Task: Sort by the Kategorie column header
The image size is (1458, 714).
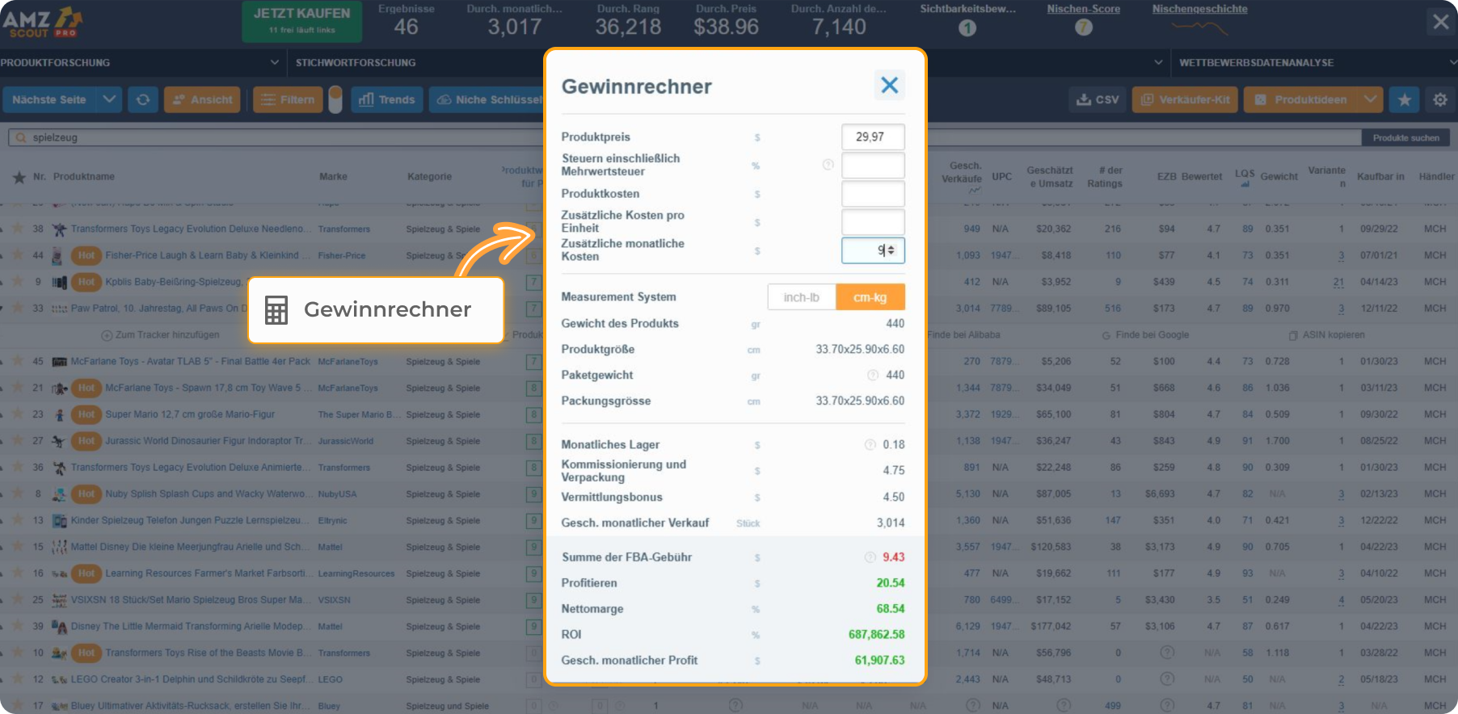Action: click(x=429, y=177)
